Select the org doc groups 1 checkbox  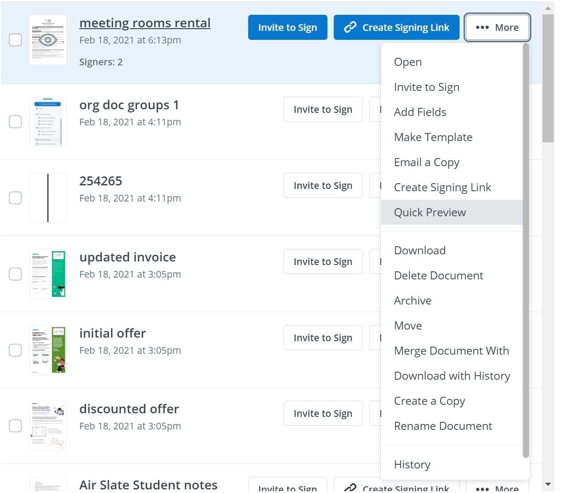(15, 122)
